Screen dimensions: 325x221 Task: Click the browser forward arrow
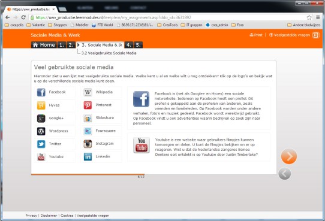point(16,17)
